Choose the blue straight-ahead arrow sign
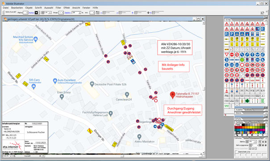Image resolution: width=270 pixels, height=161 pixels. click(x=253, y=54)
